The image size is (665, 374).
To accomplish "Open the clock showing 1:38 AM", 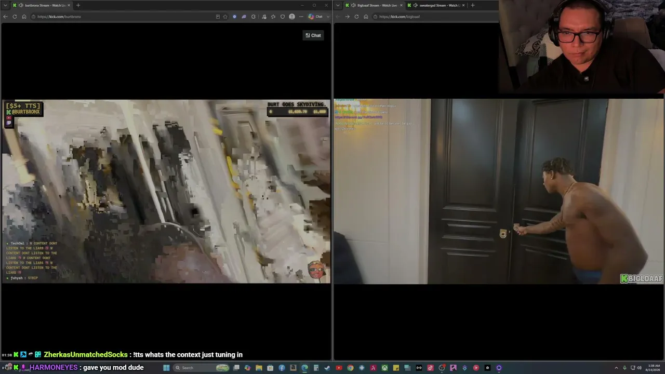I will pyautogui.click(x=653, y=368).
